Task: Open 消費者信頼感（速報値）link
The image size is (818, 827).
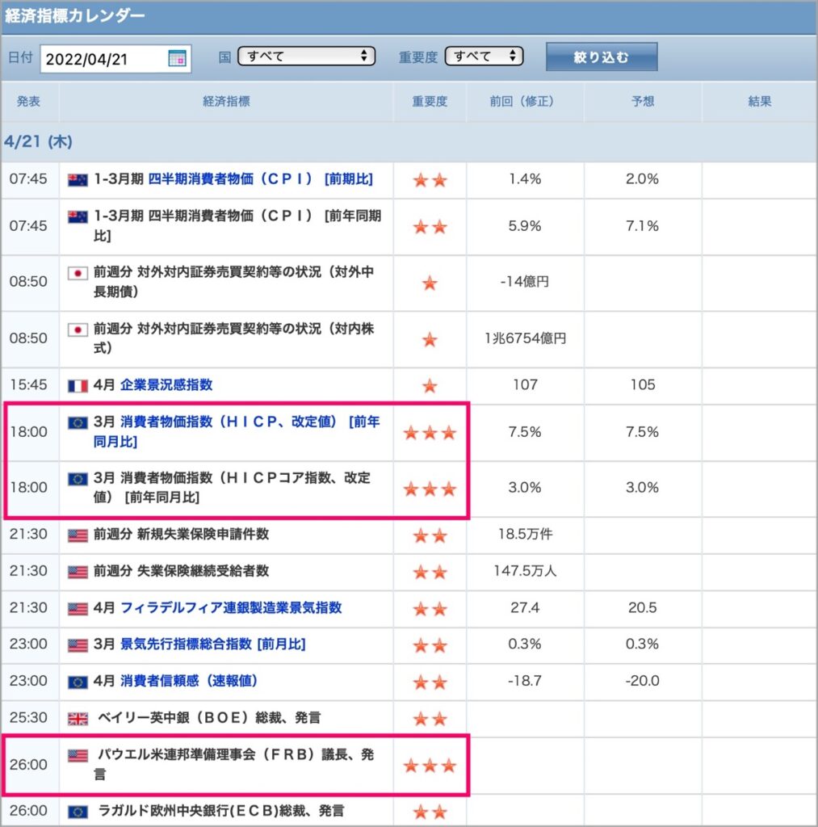Action: (x=189, y=681)
